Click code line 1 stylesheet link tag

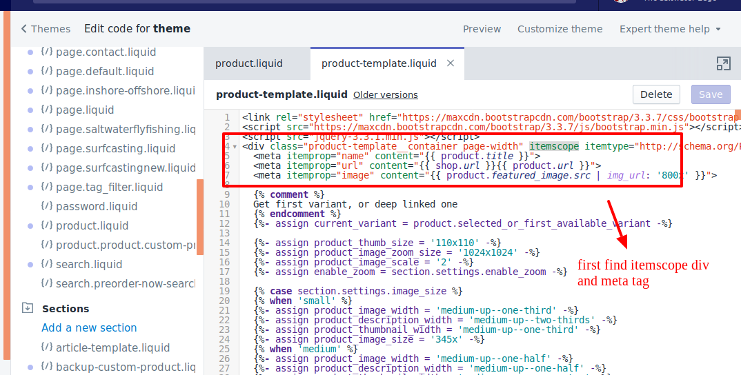(491, 117)
